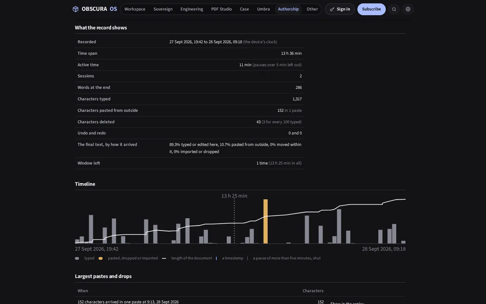Screen dimensions: 486x304
Task: Click the 'Characters' column header
Action: [313, 291]
